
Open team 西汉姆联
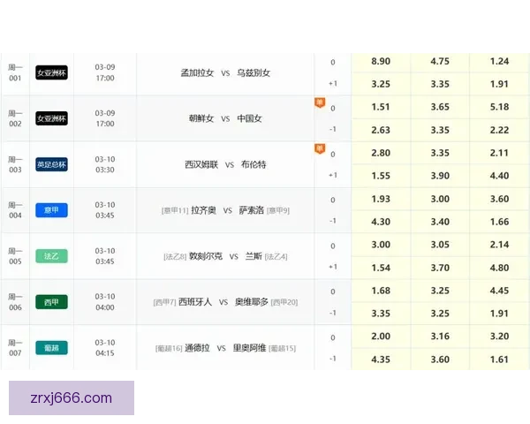201,164
